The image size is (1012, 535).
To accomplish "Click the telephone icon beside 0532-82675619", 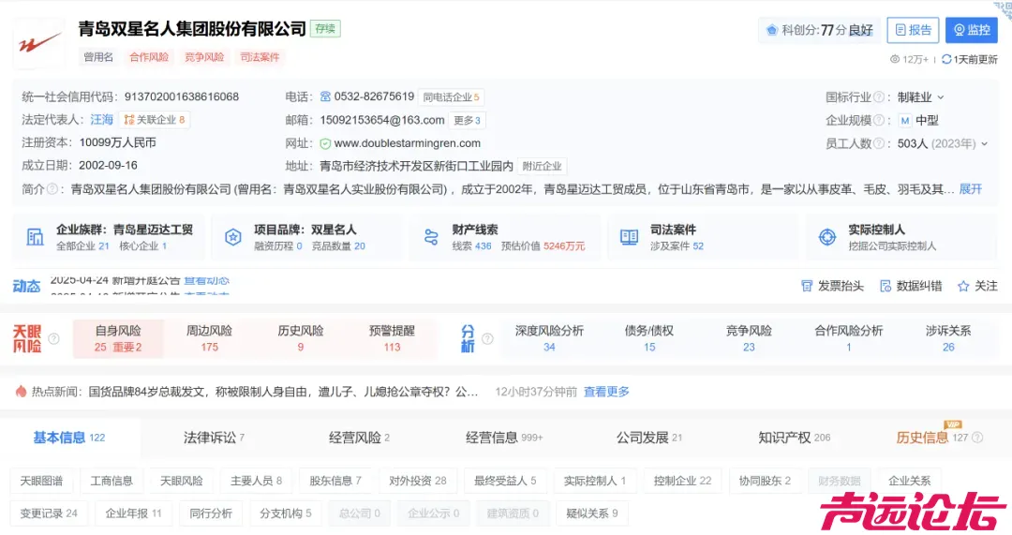I will click(325, 97).
